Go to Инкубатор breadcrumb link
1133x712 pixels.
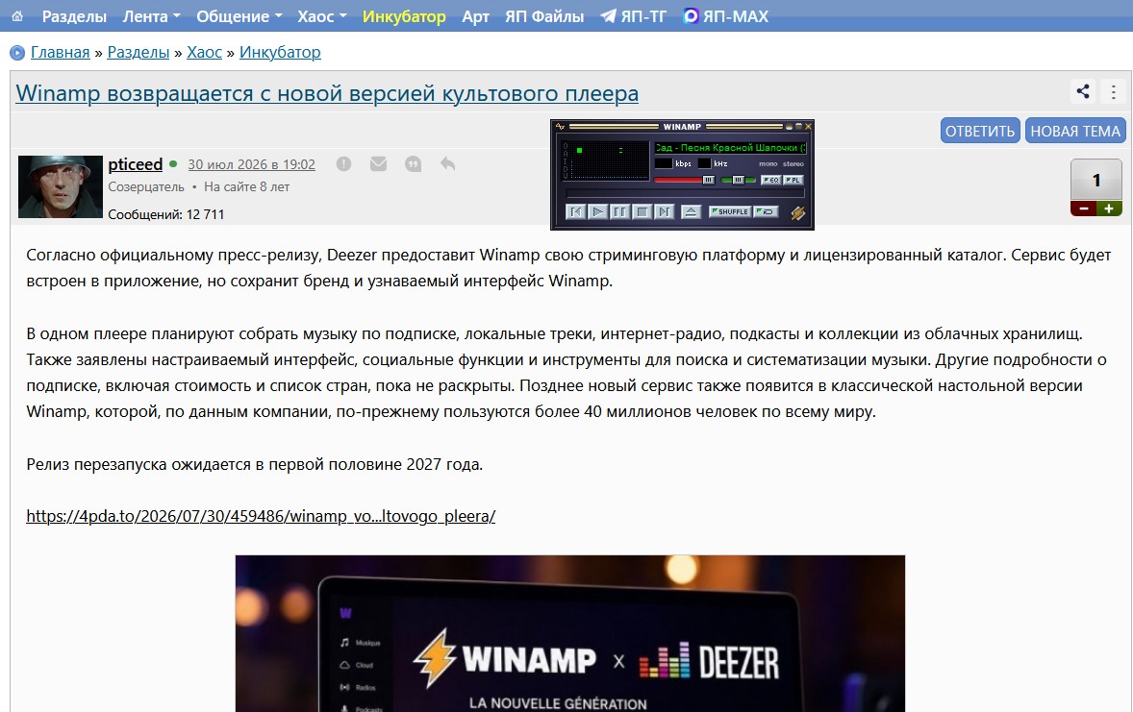(x=280, y=52)
